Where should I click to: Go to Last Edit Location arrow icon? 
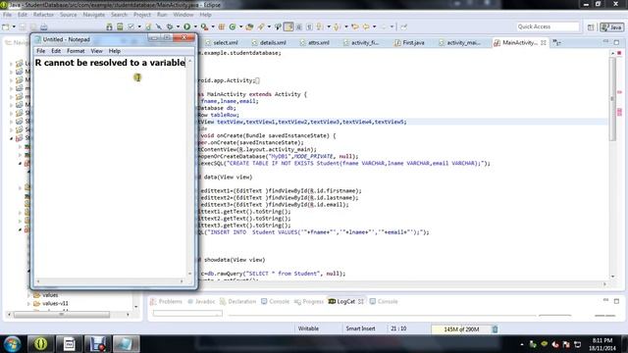pyautogui.click(x=355, y=26)
